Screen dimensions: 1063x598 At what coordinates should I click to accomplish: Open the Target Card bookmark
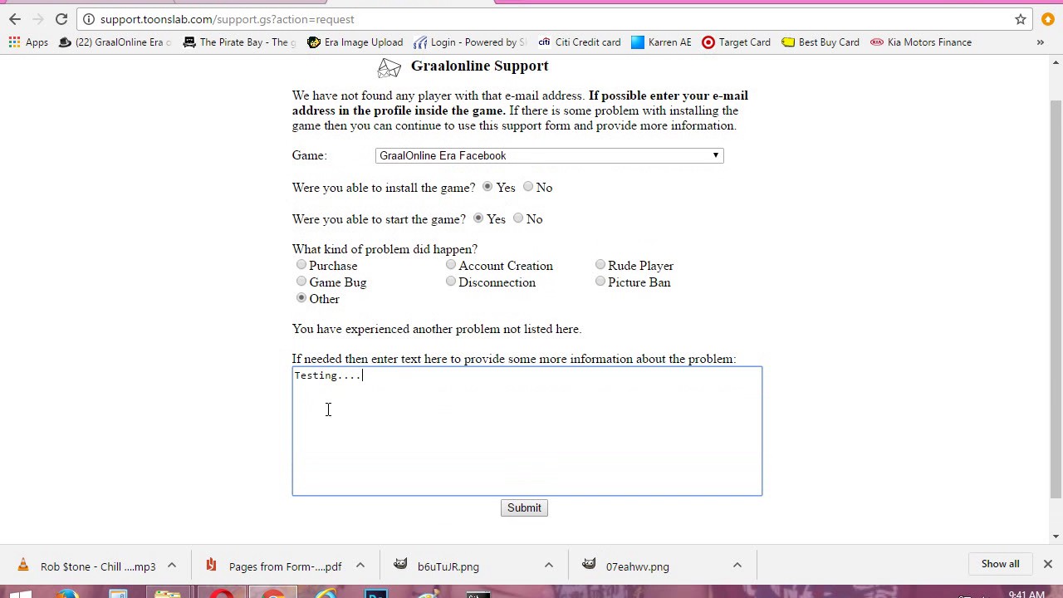point(736,42)
